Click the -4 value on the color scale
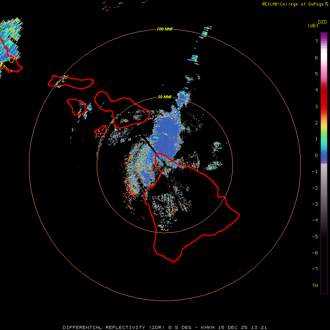 pyautogui.click(x=315, y=220)
